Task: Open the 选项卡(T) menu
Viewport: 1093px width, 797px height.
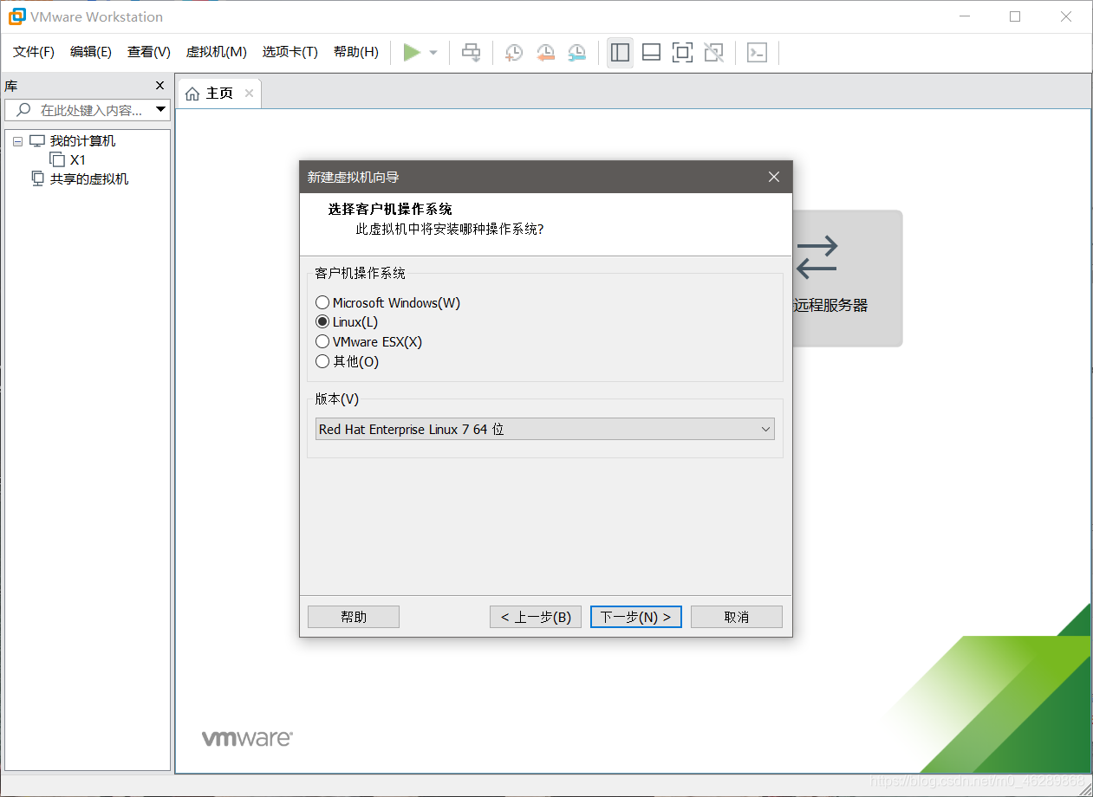Action: (x=290, y=52)
